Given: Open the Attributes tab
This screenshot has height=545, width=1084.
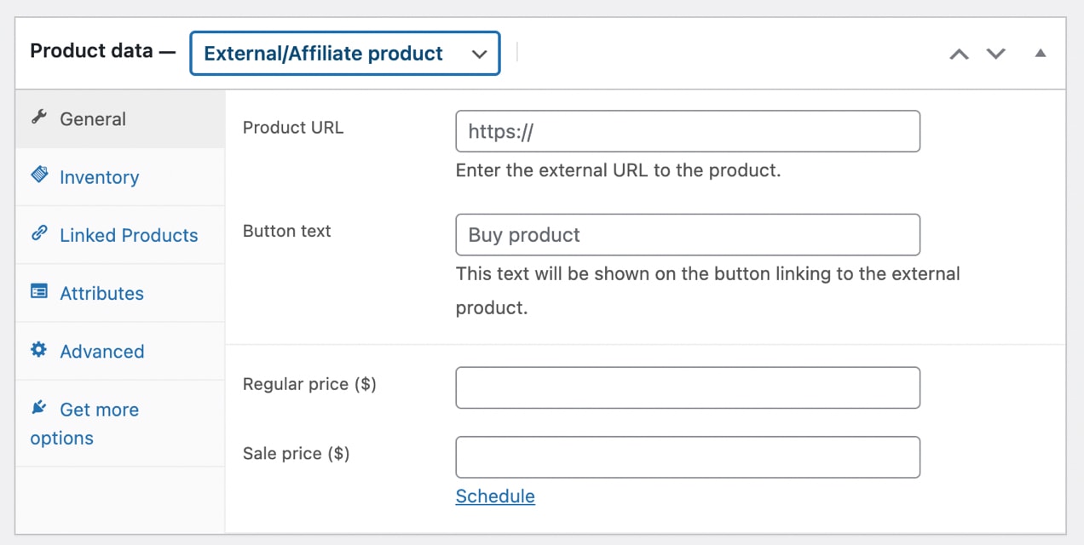Looking at the screenshot, I should (101, 293).
